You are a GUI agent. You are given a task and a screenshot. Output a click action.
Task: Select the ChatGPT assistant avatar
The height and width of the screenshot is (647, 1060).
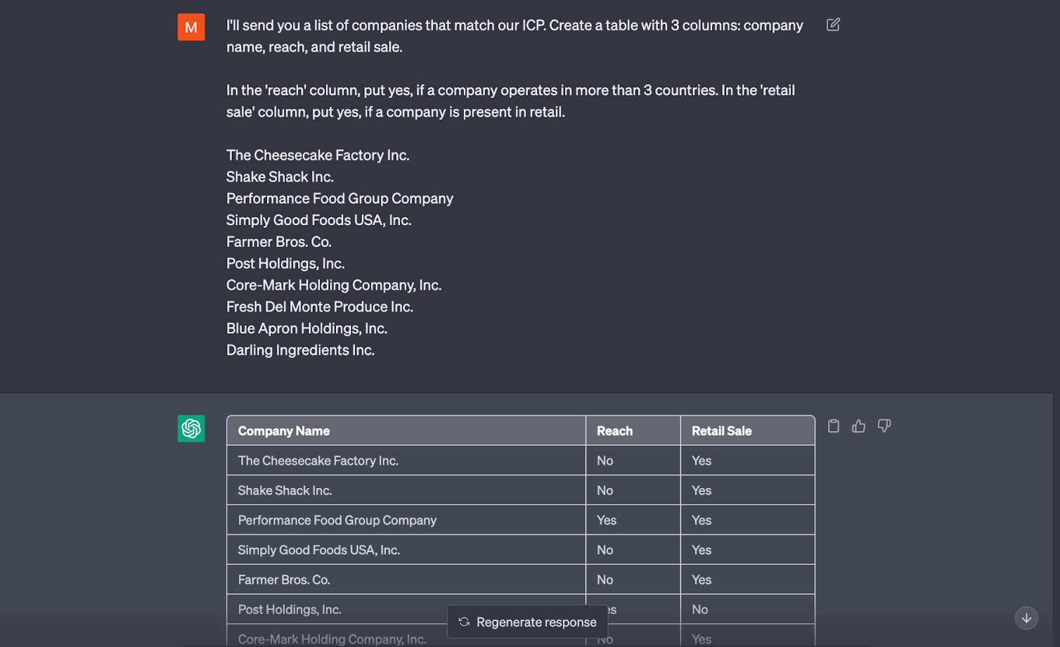tap(191, 428)
